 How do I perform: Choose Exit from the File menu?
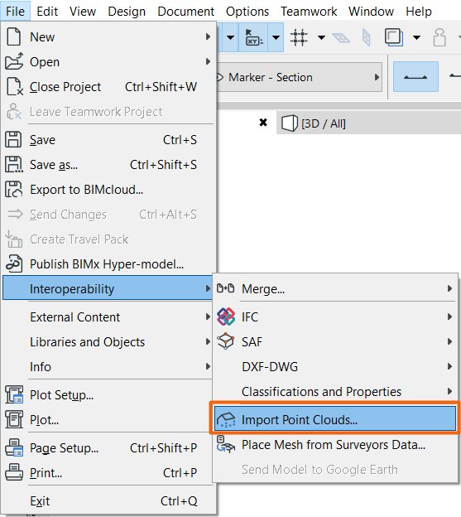point(108,500)
